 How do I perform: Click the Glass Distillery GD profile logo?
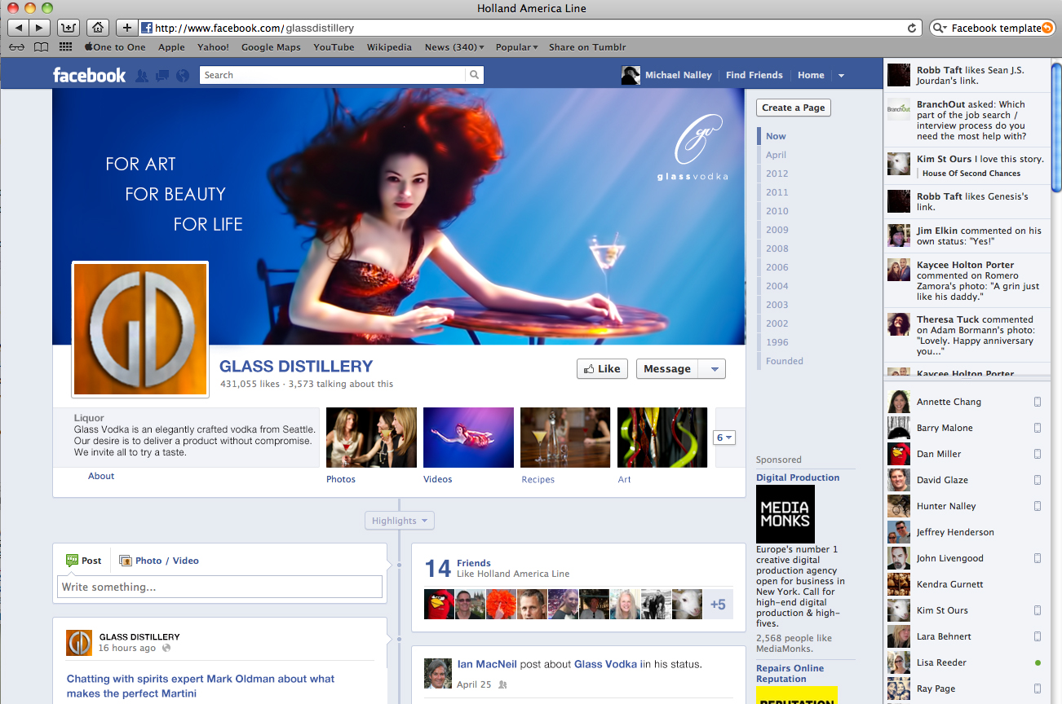coord(140,329)
